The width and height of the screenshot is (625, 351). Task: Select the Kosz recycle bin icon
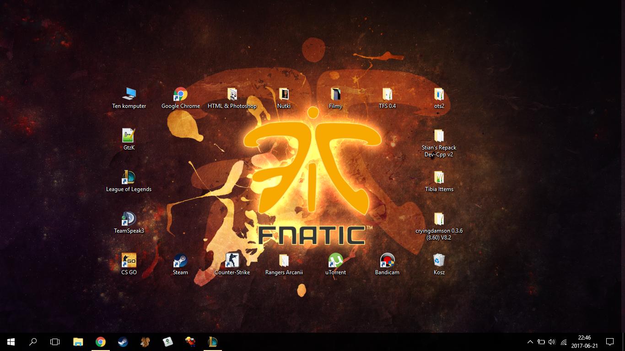(x=439, y=265)
